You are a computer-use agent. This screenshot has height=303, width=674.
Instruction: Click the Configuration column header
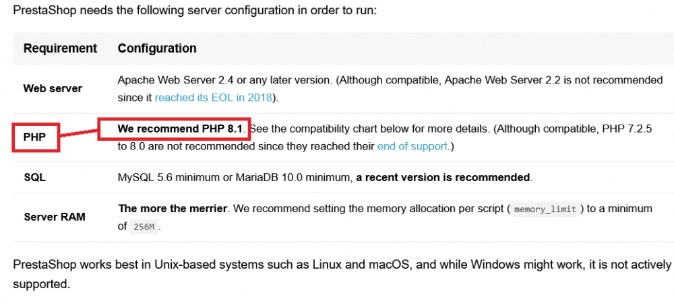coord(157,48)
